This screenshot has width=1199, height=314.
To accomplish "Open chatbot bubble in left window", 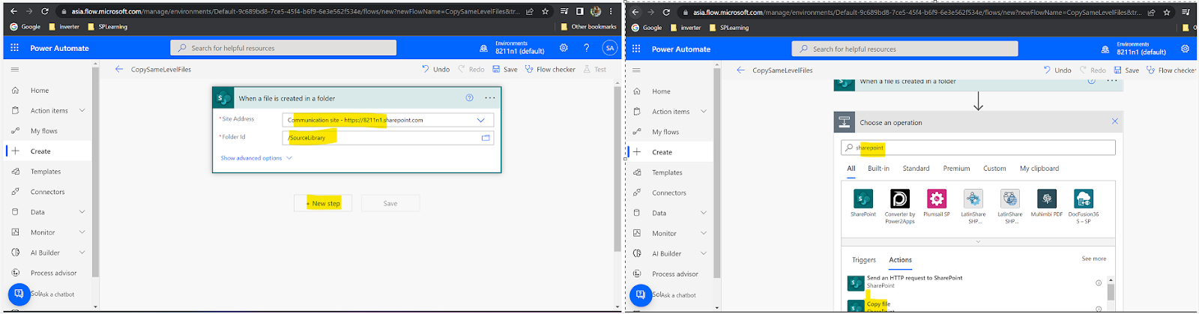I will point(19,294).
